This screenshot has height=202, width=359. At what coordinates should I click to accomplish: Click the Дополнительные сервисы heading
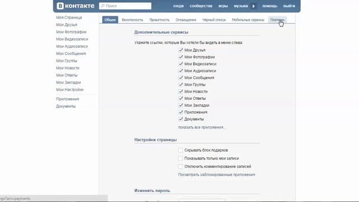tap(161, 33)
